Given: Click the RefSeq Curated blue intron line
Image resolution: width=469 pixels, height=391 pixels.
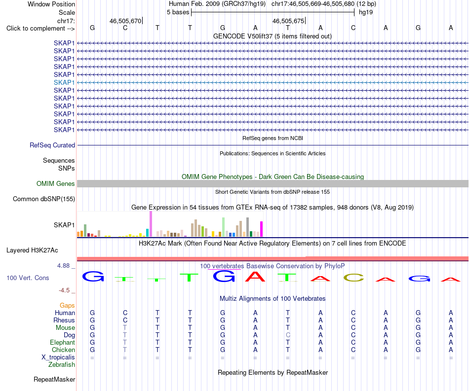Looking at the screenshot, I should pos(273,145).
